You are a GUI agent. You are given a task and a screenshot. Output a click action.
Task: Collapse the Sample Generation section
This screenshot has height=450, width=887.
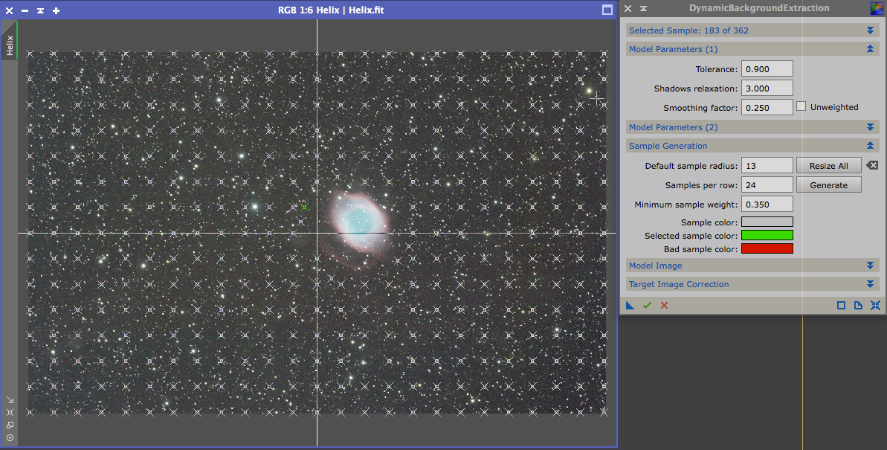point(870,146)
